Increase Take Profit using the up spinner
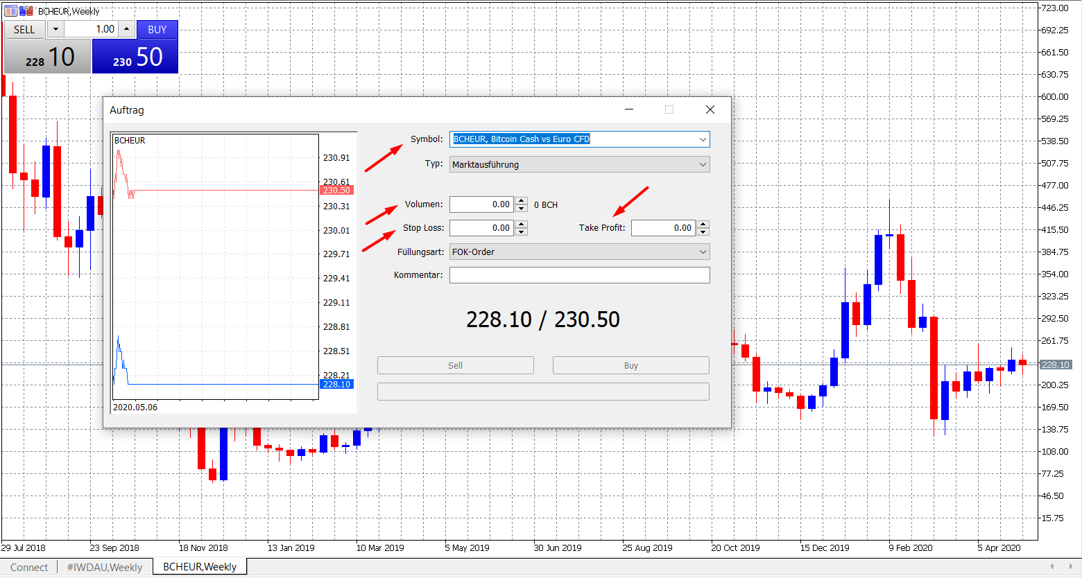The height and width of the screenshot is (578, 1082). click(x=703, y=224)
